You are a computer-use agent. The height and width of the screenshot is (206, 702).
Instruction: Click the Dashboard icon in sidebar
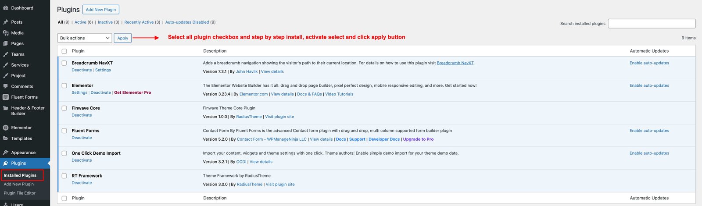6,8
